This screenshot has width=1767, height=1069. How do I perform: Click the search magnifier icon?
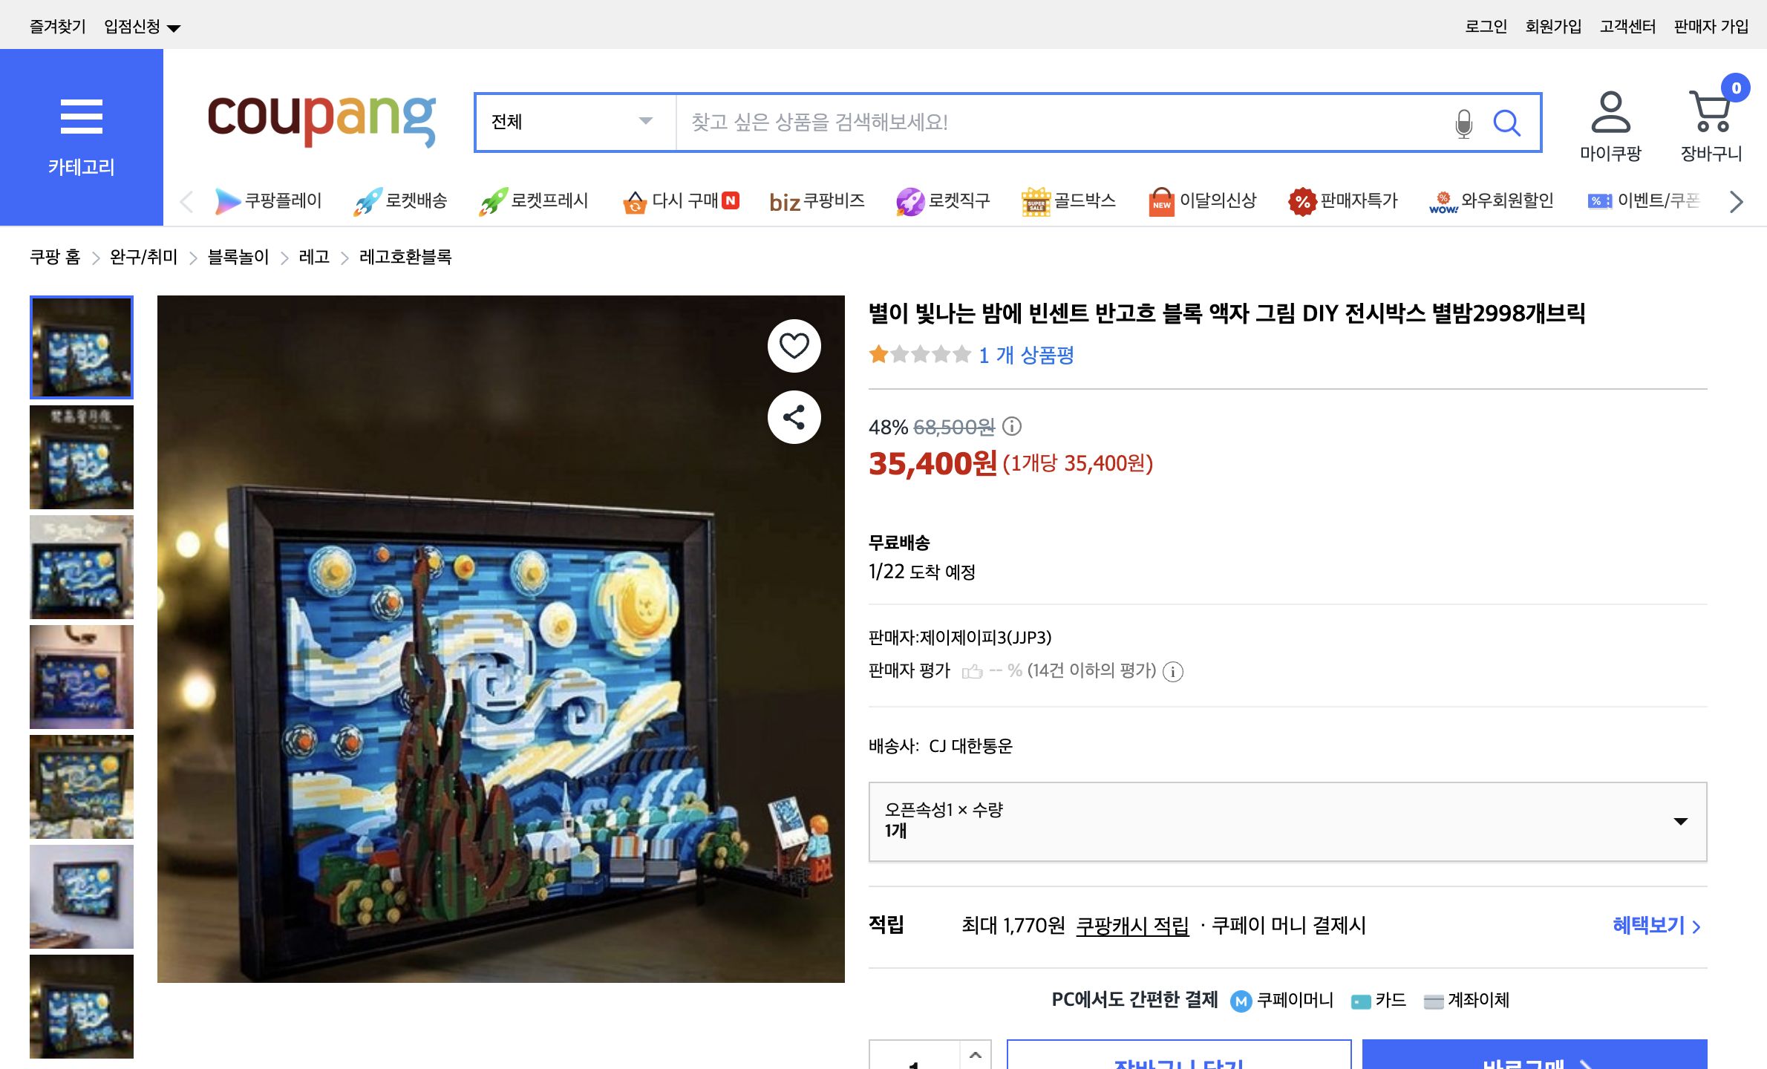point(1508,122)
